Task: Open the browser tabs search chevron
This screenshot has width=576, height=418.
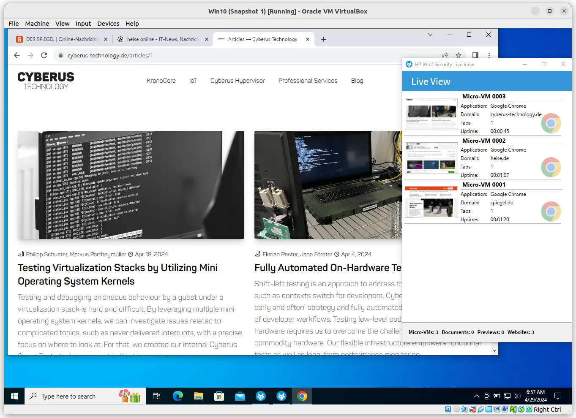Action: point(430,35)
